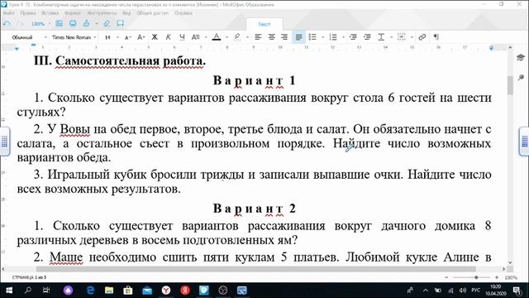529x298 pixels.
Task: Click the Undo arrow icon
Action: coord(7,24)
